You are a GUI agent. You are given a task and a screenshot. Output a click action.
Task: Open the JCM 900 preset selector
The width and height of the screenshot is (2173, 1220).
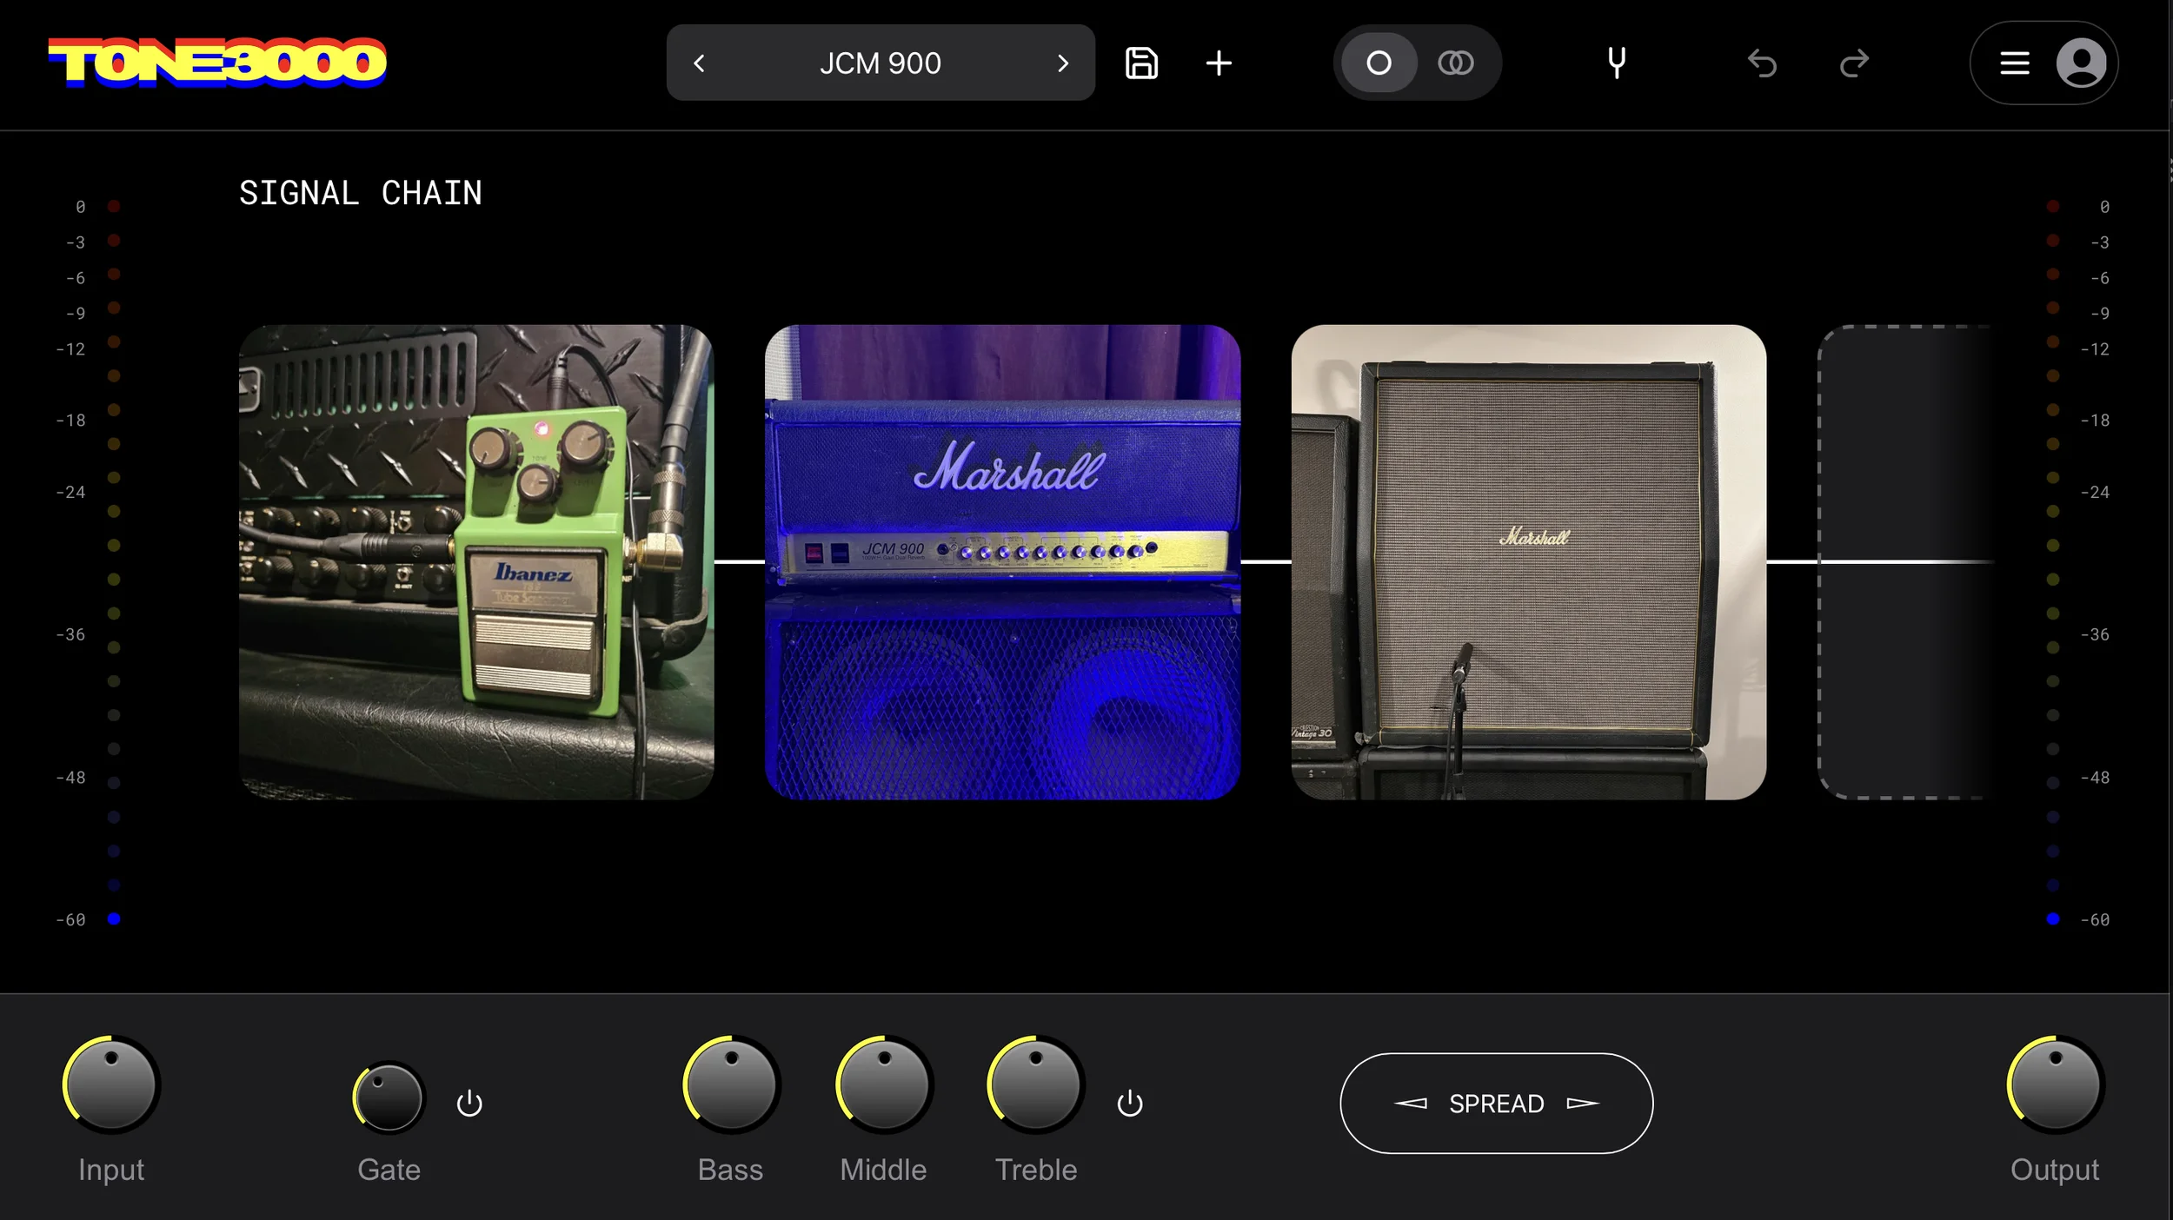point(880,63)
